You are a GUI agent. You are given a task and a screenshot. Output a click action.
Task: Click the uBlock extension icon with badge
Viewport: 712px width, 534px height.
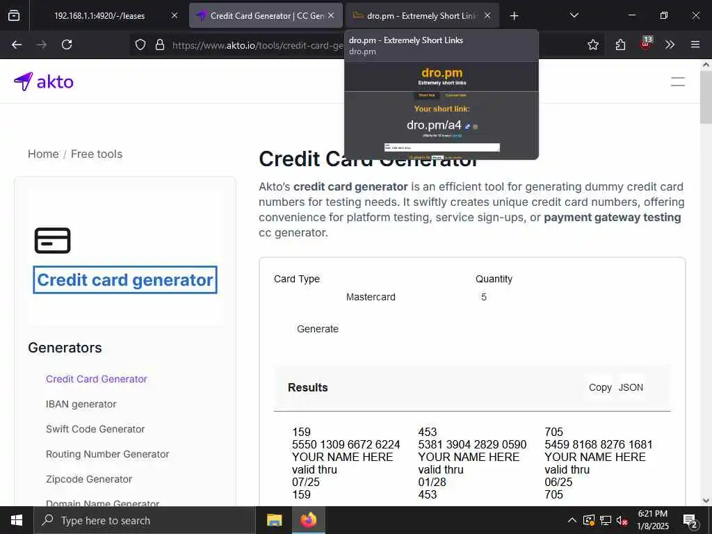(646, 43)
